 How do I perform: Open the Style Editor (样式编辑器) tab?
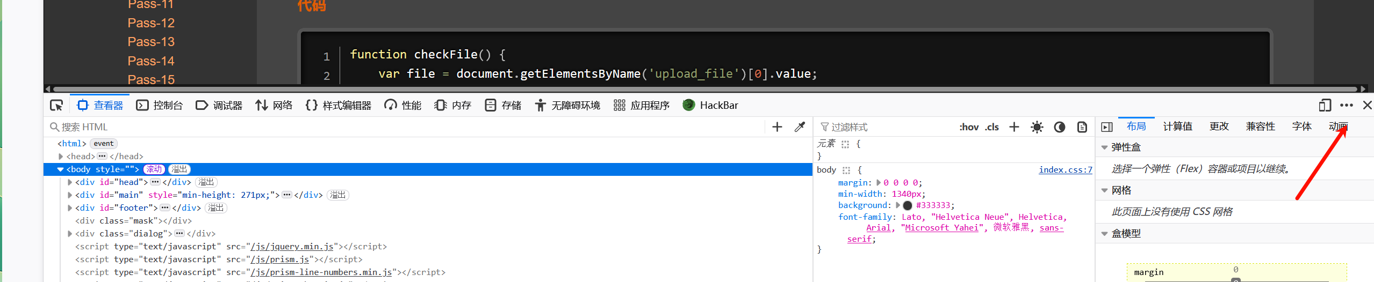click(x=339, y=105)
